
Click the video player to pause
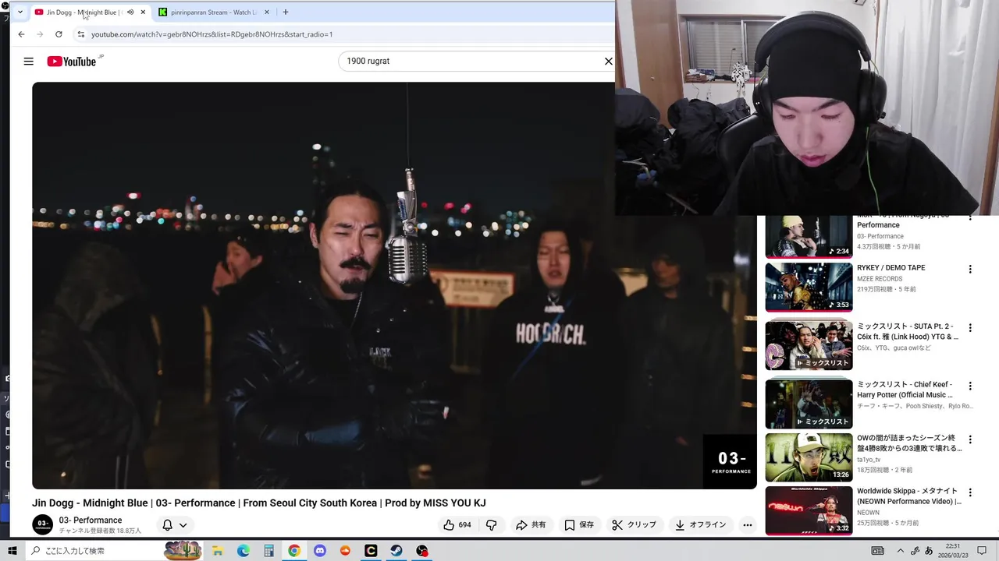tap(394, 285)
